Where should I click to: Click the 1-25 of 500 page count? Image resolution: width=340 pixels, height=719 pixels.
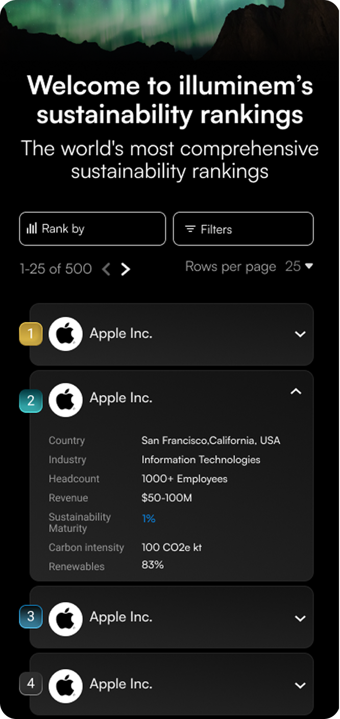tap(56, 269)
